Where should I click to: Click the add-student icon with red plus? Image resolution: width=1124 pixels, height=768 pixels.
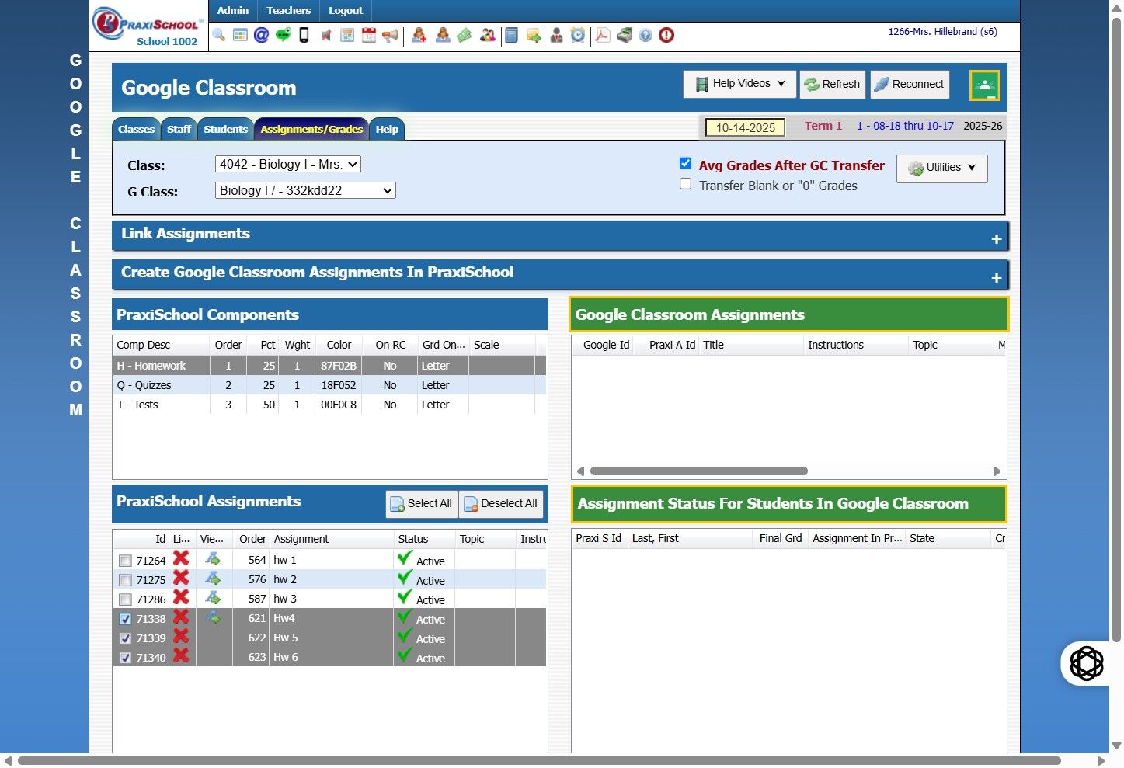click(419, 35)
